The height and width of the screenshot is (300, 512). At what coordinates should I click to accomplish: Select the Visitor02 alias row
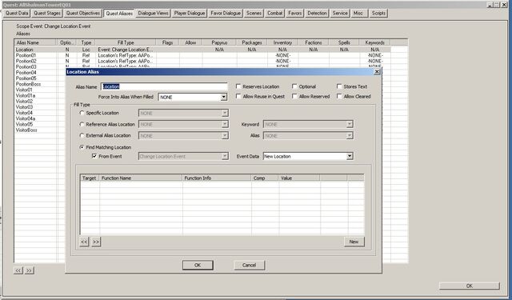(24, 101)
